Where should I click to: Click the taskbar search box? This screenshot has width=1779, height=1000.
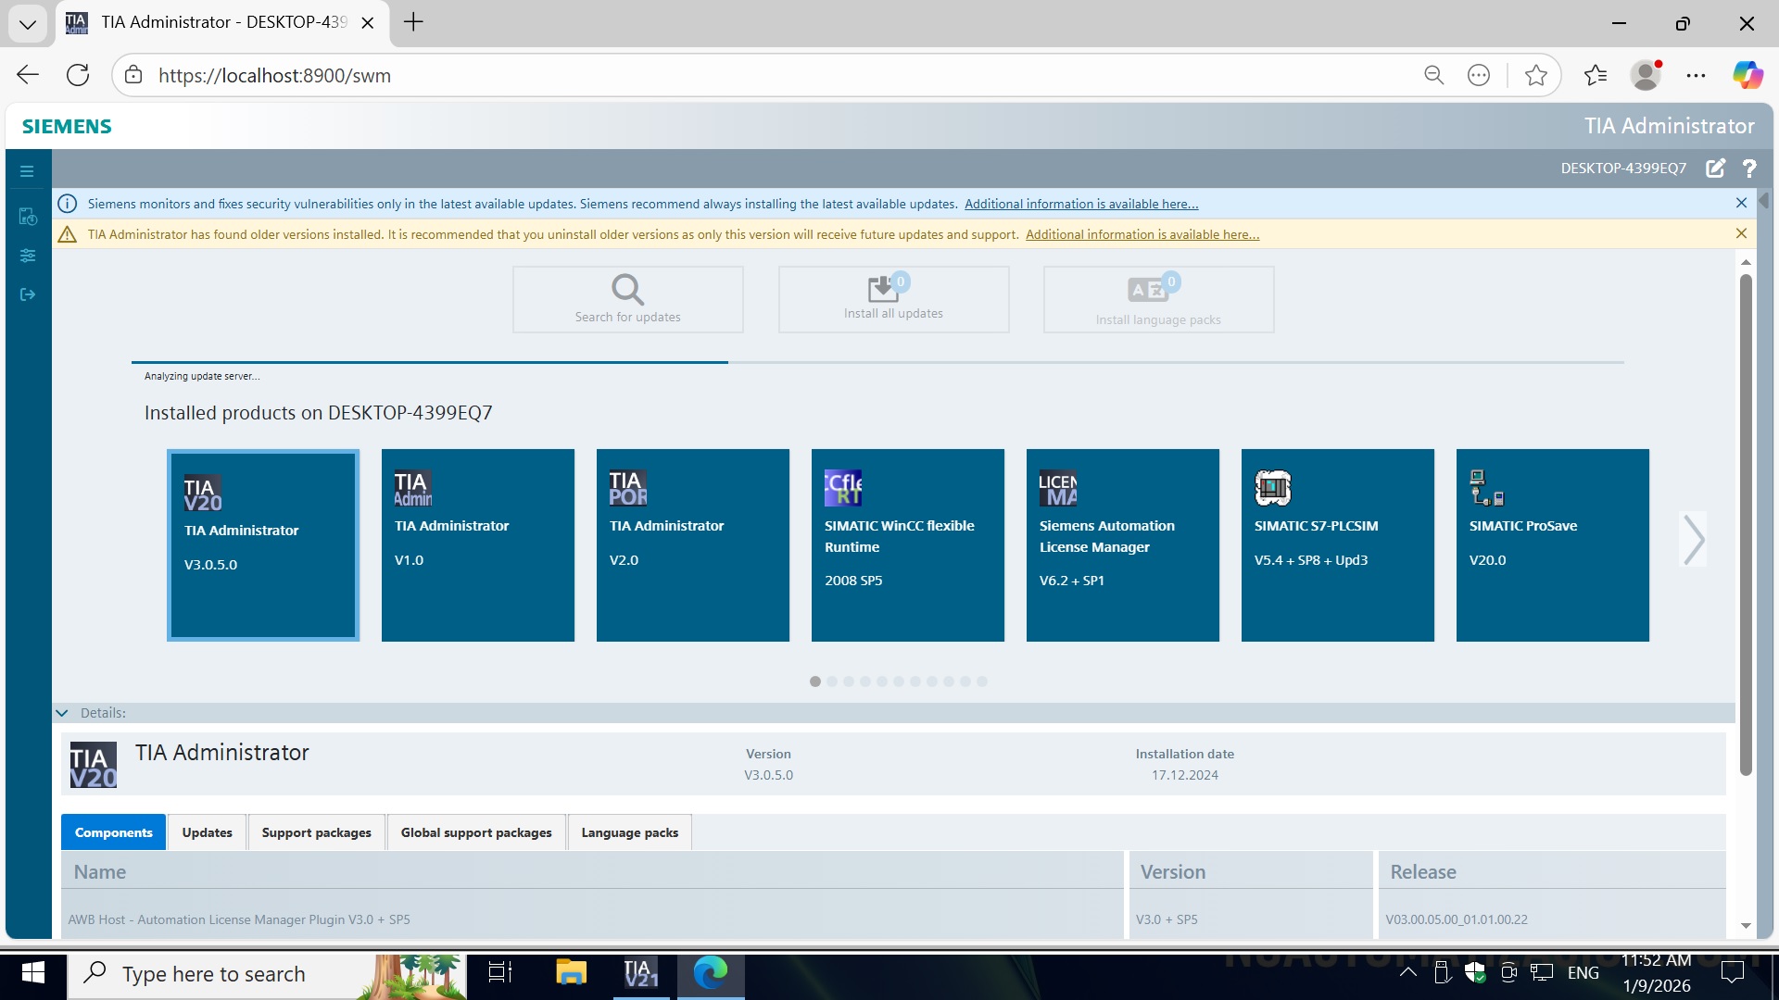267,974
